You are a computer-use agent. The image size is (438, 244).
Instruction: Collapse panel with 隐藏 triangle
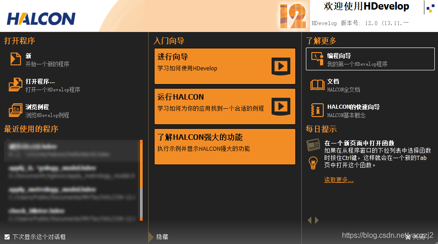pyautogui.click(x=151, y=237)
